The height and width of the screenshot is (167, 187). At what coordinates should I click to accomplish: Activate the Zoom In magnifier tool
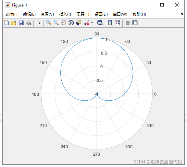tap(49, 23)
